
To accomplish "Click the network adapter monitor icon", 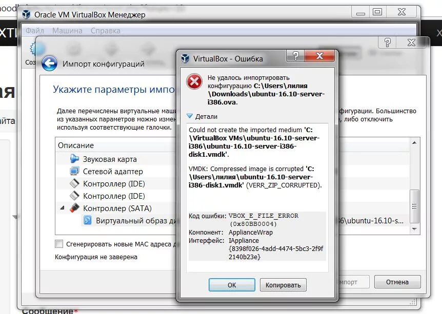I will (74, 171).
